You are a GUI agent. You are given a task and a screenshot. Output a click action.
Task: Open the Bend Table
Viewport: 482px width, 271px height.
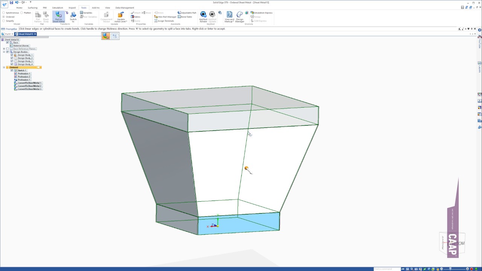(x=185, y=17)
